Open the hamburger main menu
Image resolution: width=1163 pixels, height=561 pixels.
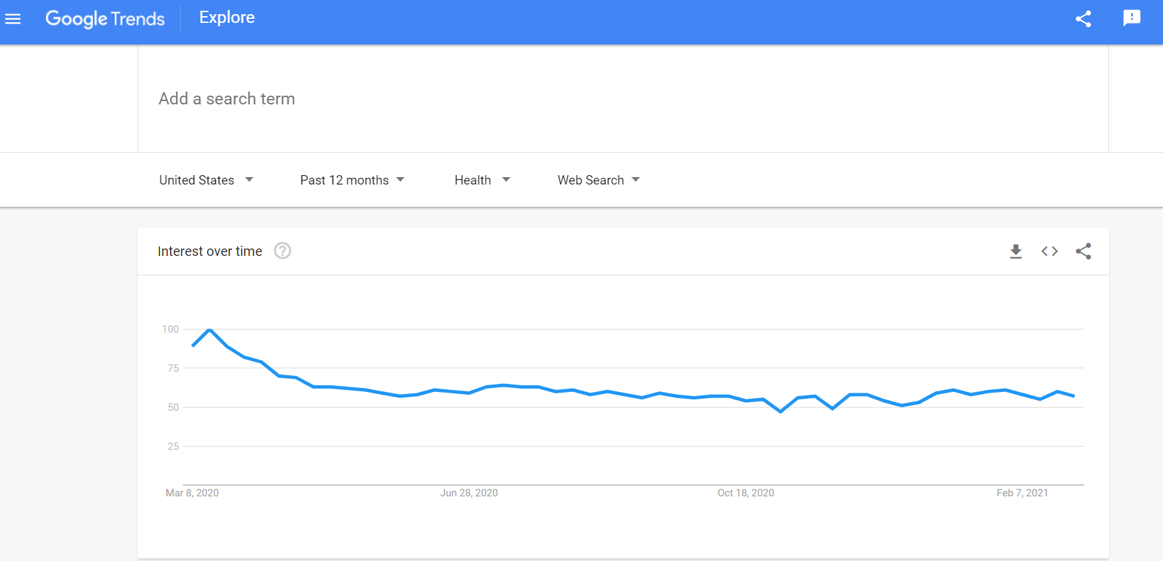[x=13, y=19]
